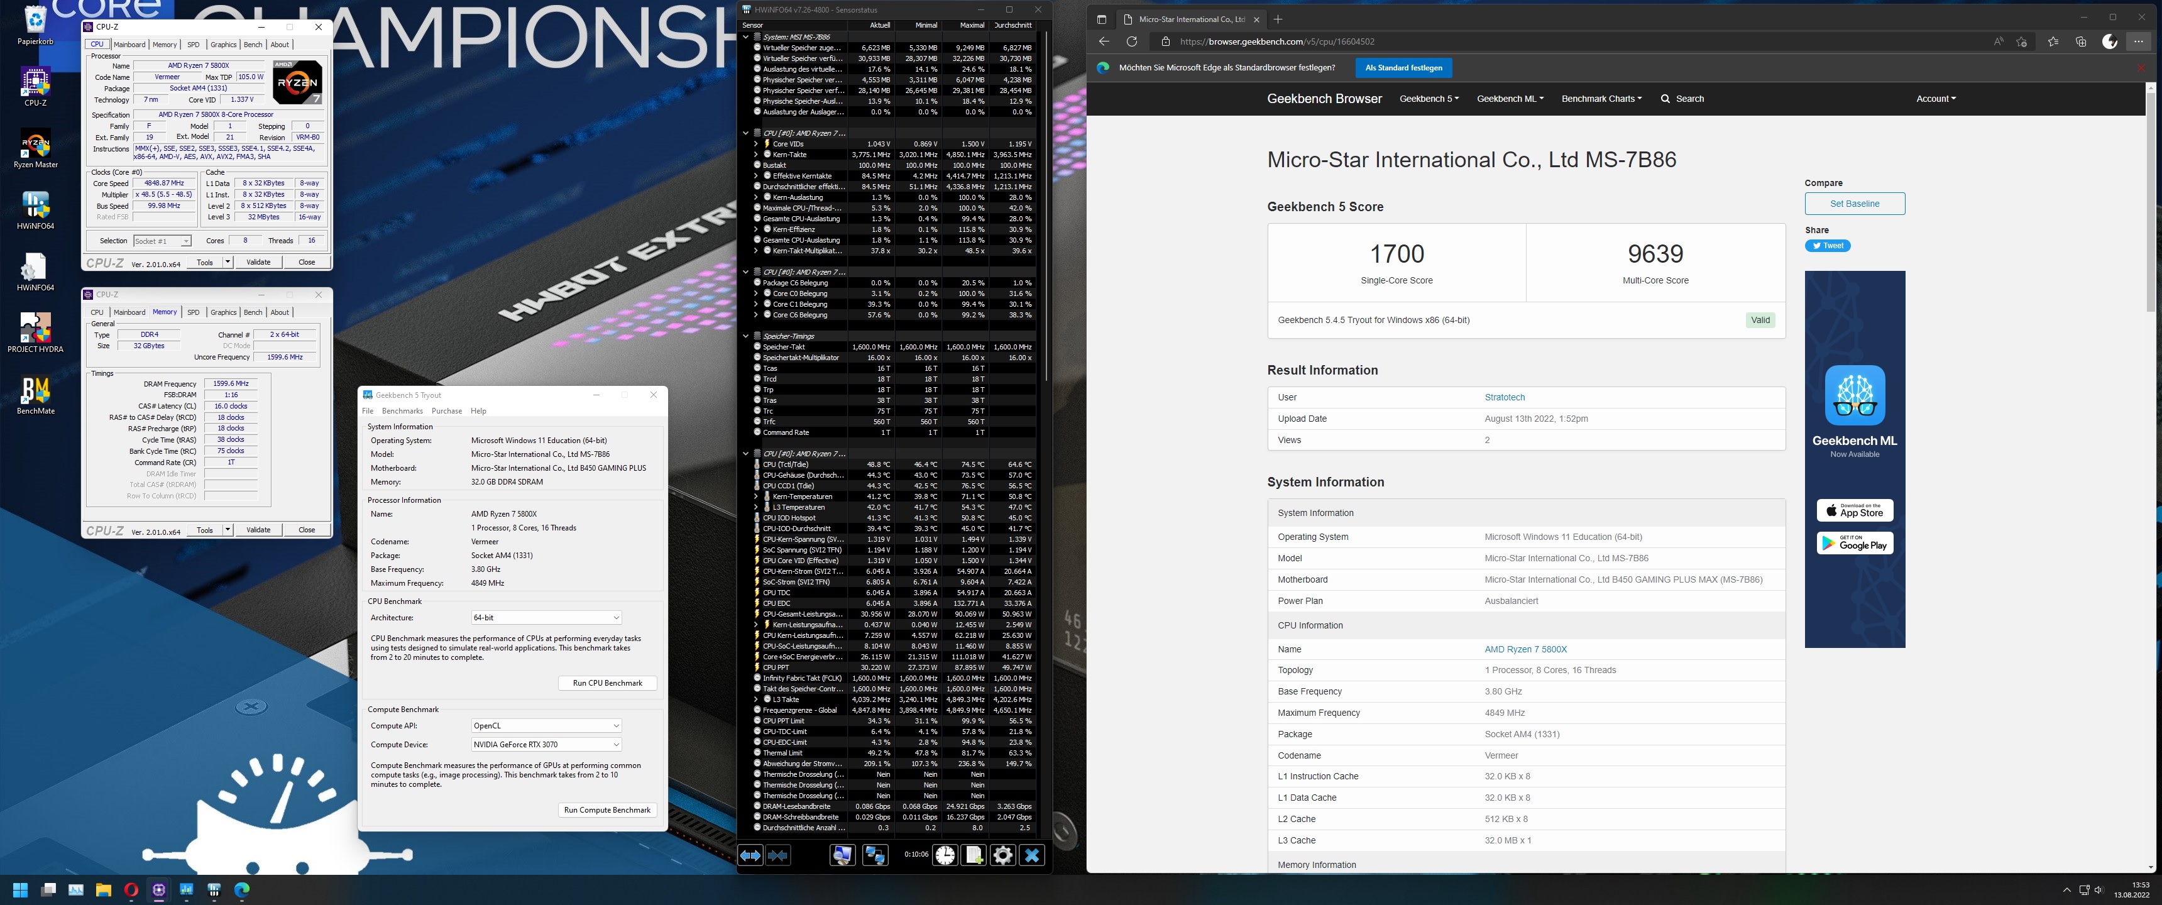This screenshot has height=905, width=2162.
Task: Expand Kern-Temperaturen sensor row
Action: [755, 496]
